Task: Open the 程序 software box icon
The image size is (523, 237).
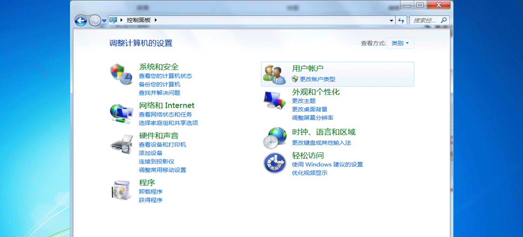Action: (121, 191)
